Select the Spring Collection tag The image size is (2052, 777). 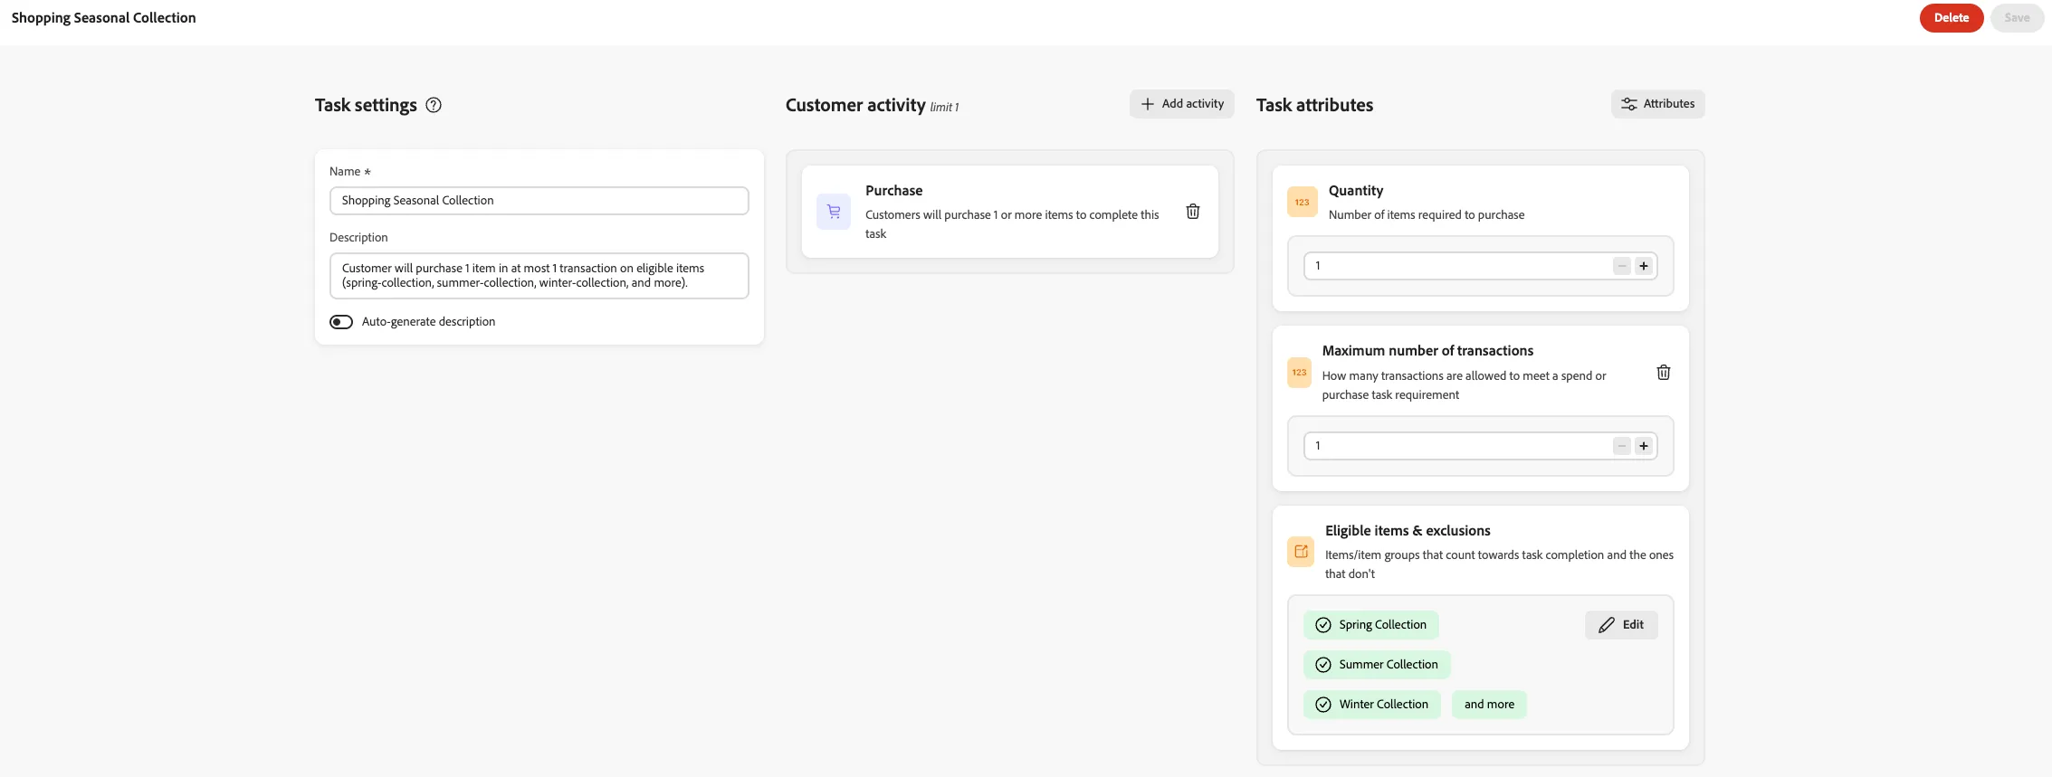(1371, 625)
